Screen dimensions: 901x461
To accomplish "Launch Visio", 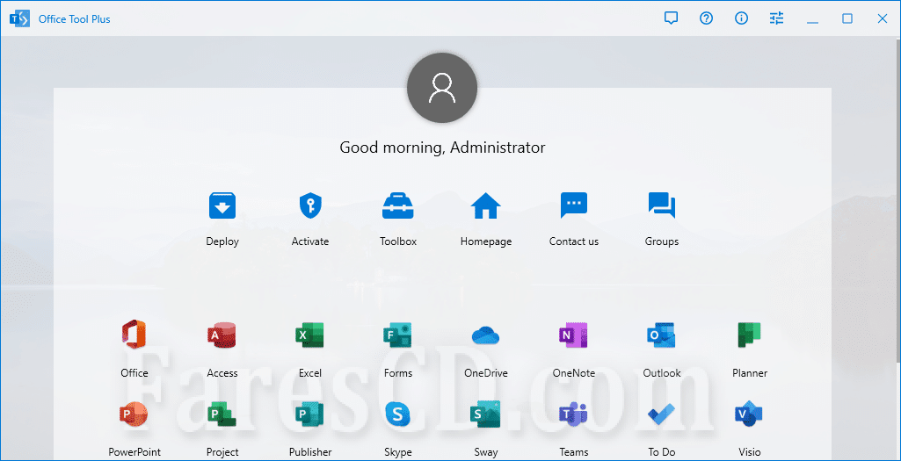I will [750, 414].
